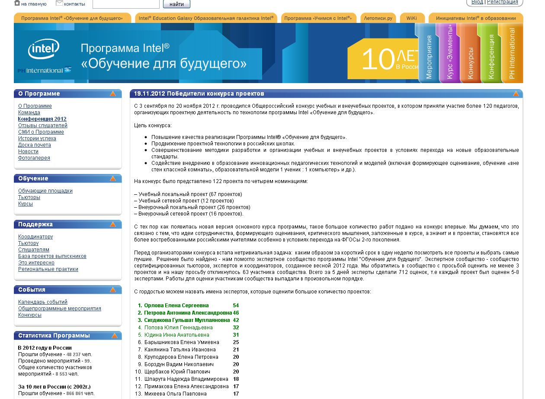This screenshot has width=545, height=399.
Task: Click the «найти» search button
Action: [176, 4]
